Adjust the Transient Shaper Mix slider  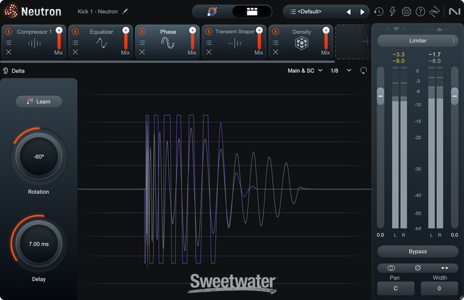tap(259, 38)
